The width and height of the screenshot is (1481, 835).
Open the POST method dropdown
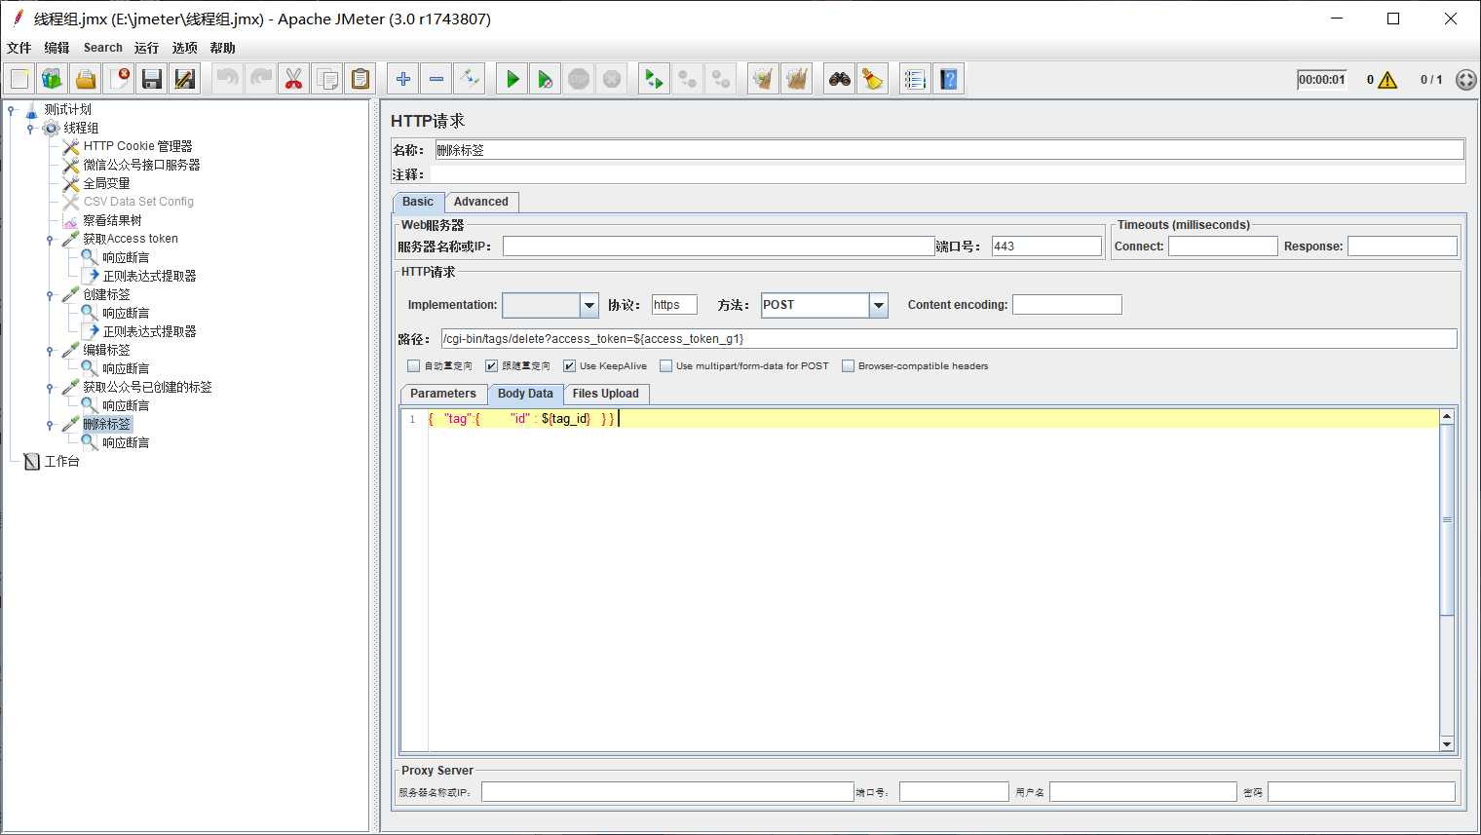click(879, 305)
